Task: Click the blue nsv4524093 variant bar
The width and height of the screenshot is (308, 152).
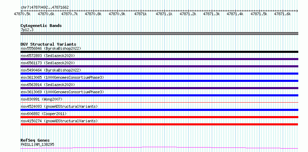Action: coord(159,110)
